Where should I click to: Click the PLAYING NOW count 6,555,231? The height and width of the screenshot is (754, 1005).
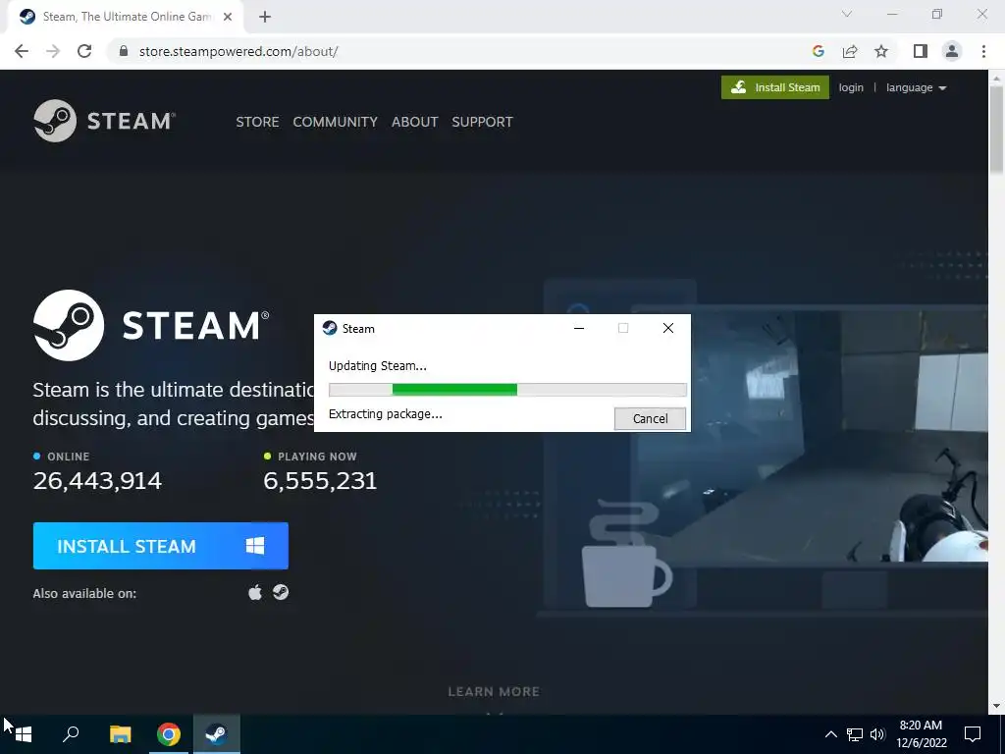[320, 481]
